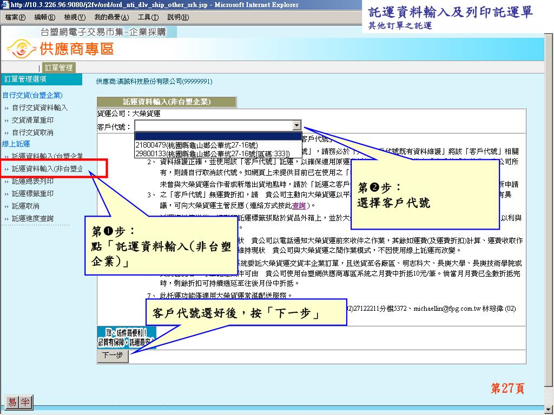Open 託運取消 in sidebar
The image size is (554, 415).
pos(25,206)
